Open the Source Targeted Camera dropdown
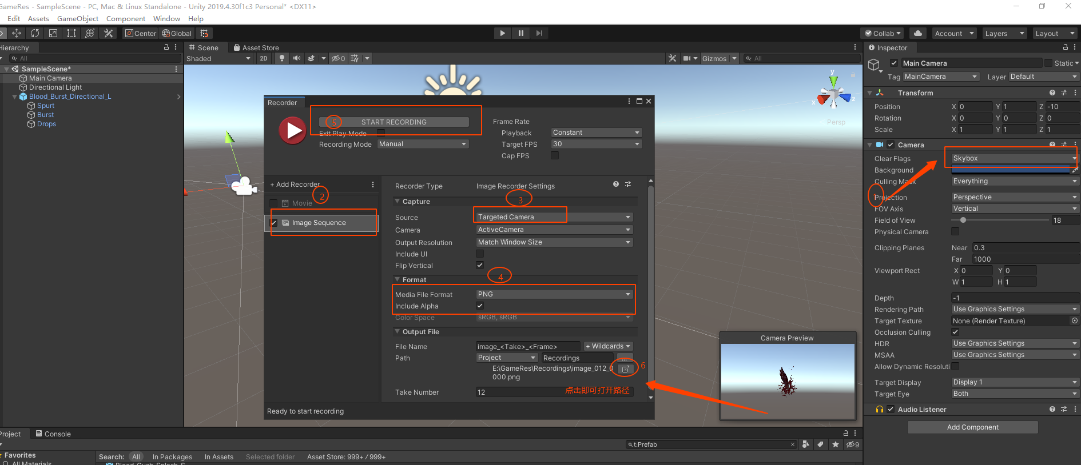The image size is (1081, 465). [x=554, y=217]
